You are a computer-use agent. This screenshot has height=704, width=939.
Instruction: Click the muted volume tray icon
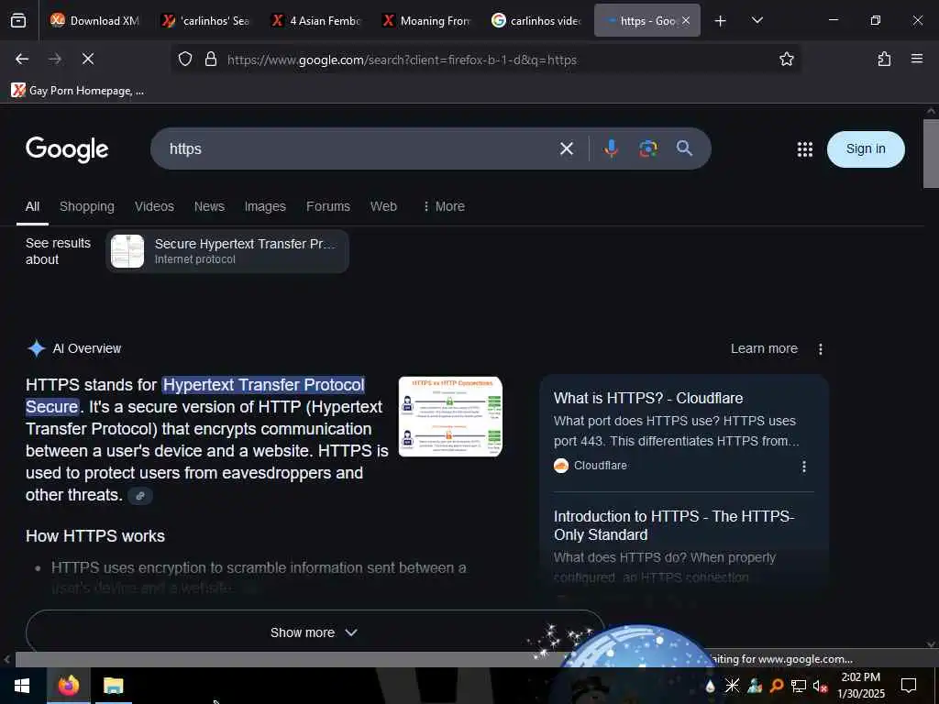point(820,686)
